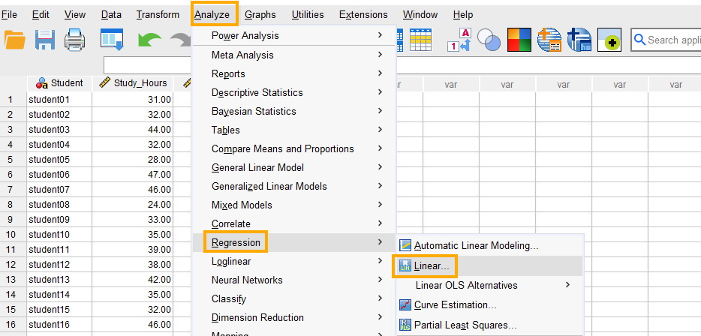Select the Regression menu entry
The image size is (701, 336).
[294, 242]
